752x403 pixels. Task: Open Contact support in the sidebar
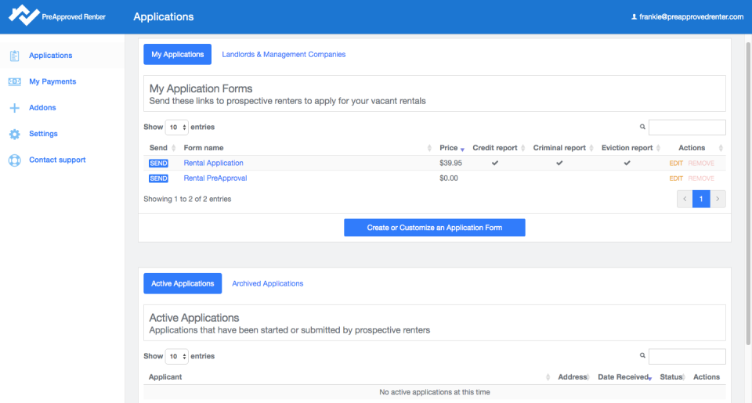coord(57,160)
